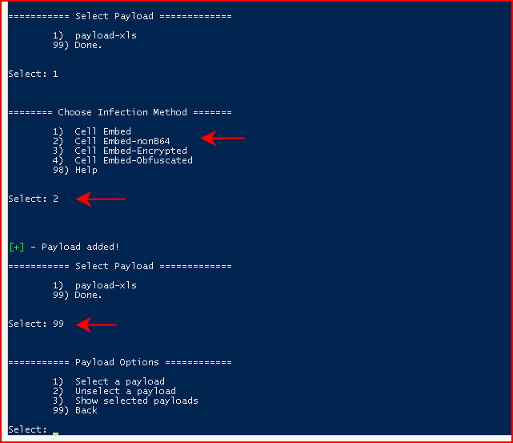Click the top 99) Done. entry
The width and height of the screenshot is (513, 443).
[x=78, y=45]
